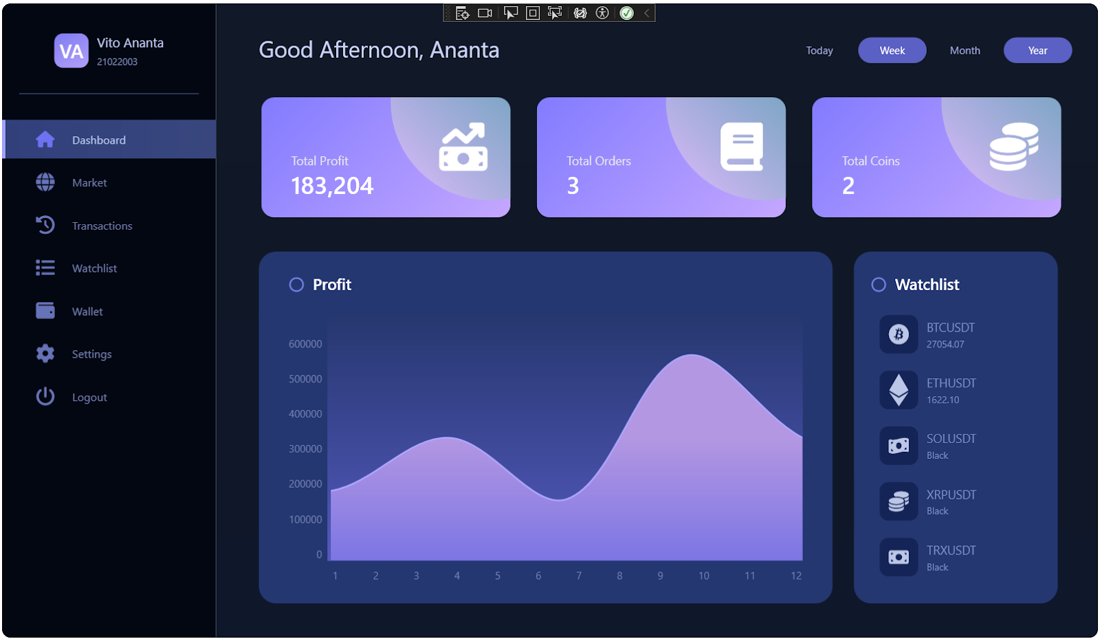Click the Watchlist panel title

coord(927,285)
